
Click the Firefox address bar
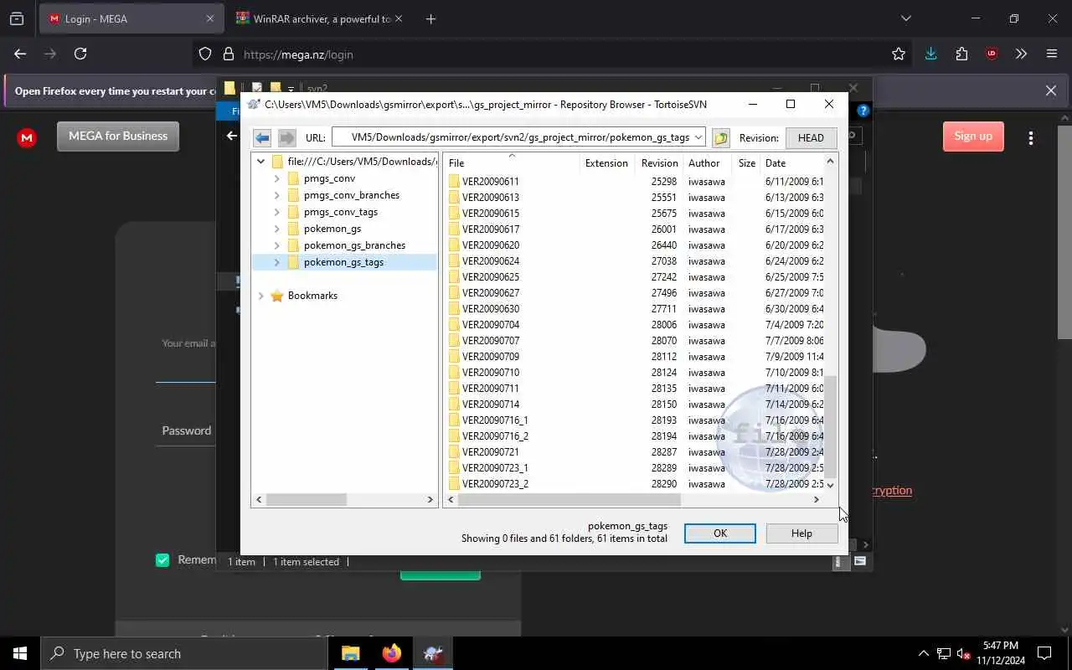point(553,54)
